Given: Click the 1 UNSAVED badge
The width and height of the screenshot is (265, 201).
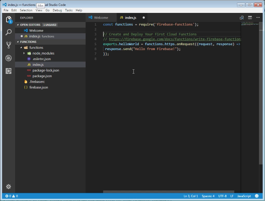Looking at the screenshot, I should (x=50, y=25).
